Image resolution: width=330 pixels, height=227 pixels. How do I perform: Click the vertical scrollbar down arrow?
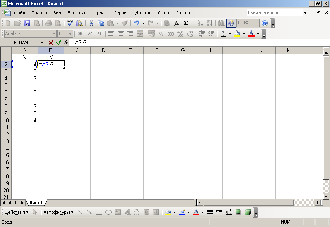326,197
